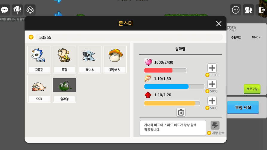The width and height of the screenshot is (267, 150).
Task: Open the player count icon
Action: 17,10
